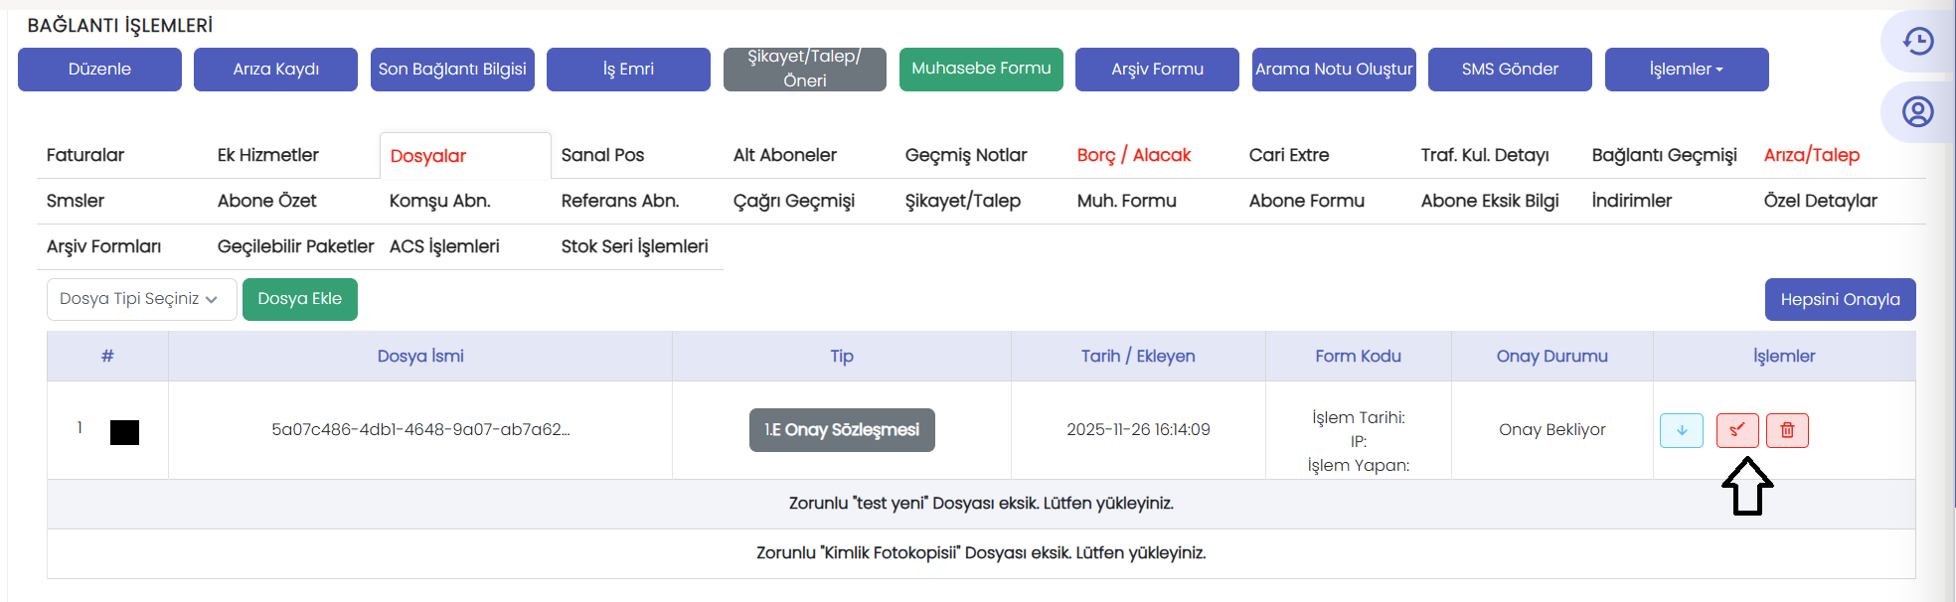
Task: Open the Borç / Alacak tab
Action: (x=1133, y=155)
